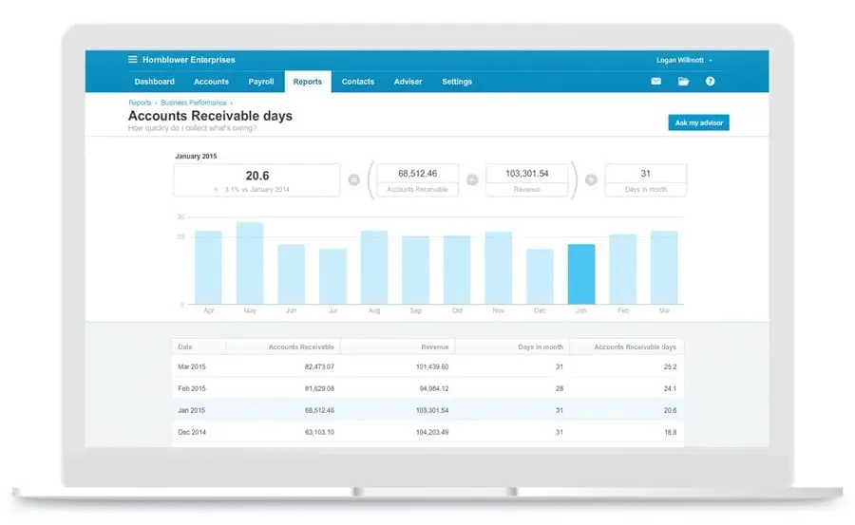The width and height of the screenshot is (855, 525).
Task: Click the Ask my advisor button
Action: (x=698, y=123)
